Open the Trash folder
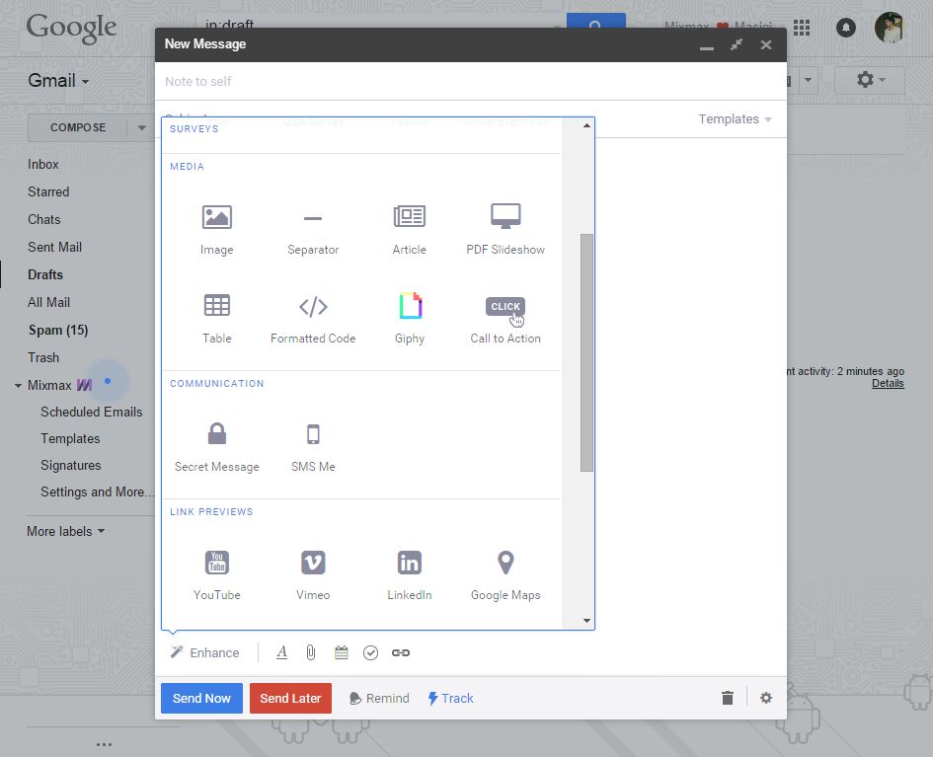 43,357
